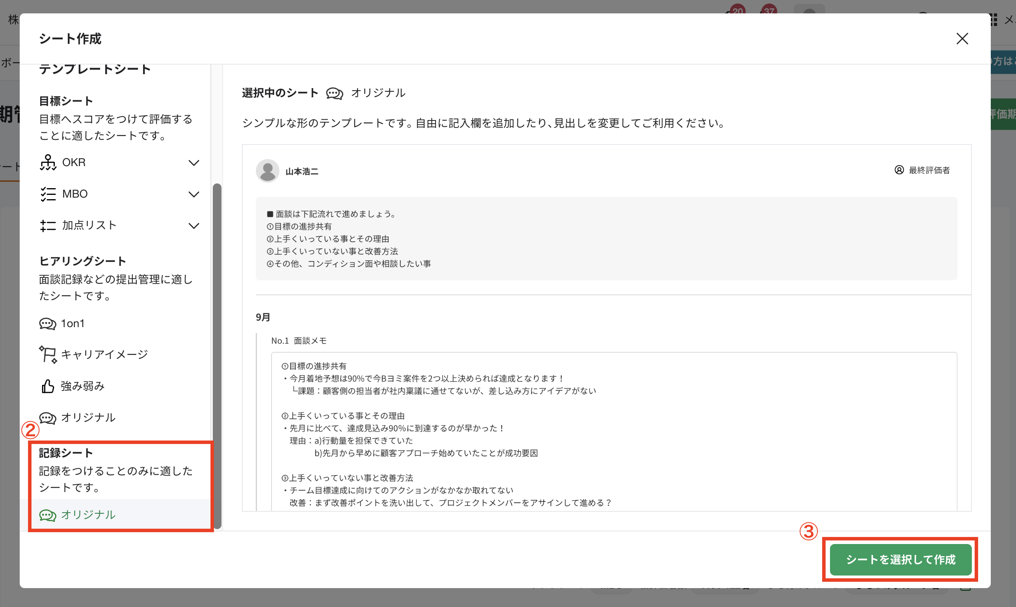
Task: Click the chat icon beside 選択中のシート
Action: pyautogui.click(x=334, y=93)
